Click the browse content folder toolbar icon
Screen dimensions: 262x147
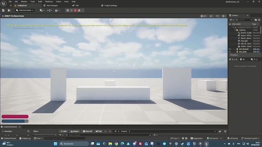pos(9,10)
